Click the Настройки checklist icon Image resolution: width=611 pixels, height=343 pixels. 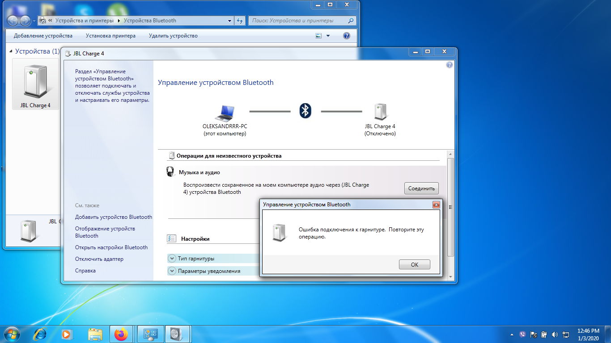coord(171,238)
